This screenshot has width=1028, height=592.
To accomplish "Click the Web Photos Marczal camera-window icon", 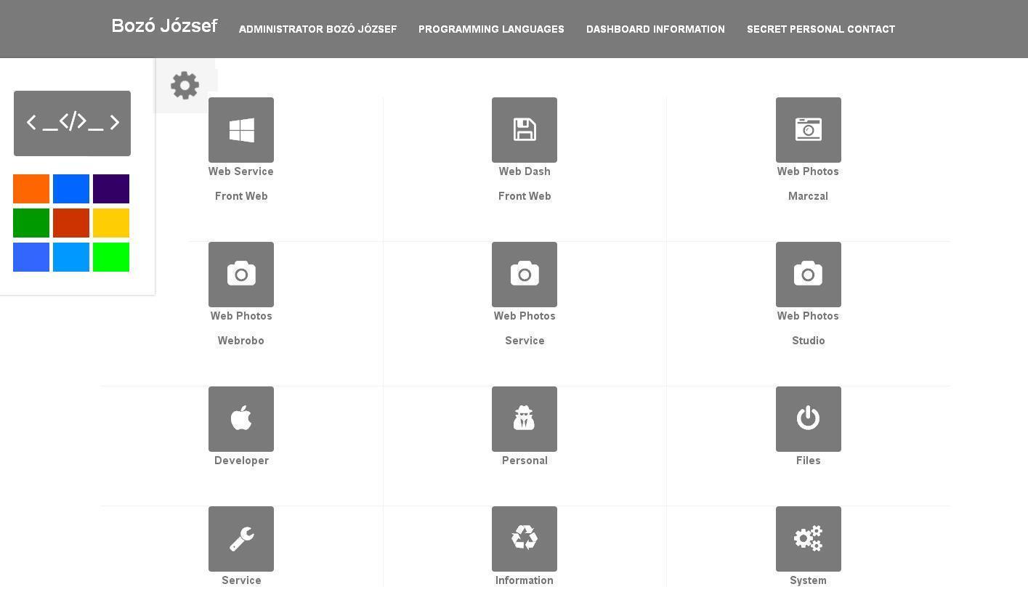I will click(809, 130).
